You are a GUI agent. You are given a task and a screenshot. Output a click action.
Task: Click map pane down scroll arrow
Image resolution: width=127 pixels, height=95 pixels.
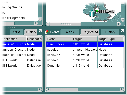[x=123, y=20]
